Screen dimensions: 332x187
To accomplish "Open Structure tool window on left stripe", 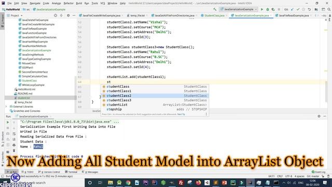I will (x=3, y=139).
